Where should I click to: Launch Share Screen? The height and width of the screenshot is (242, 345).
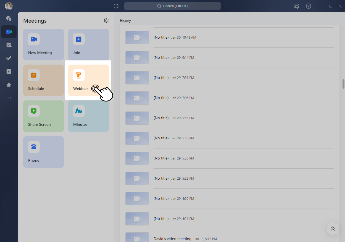tap(44, 116)
